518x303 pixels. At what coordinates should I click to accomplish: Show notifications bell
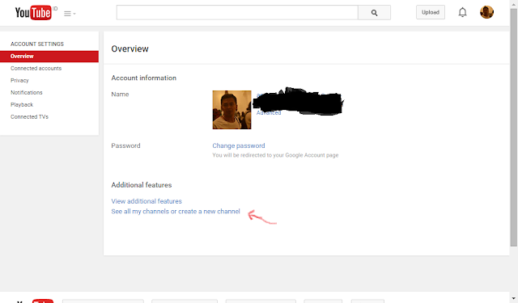pos(462,12)
